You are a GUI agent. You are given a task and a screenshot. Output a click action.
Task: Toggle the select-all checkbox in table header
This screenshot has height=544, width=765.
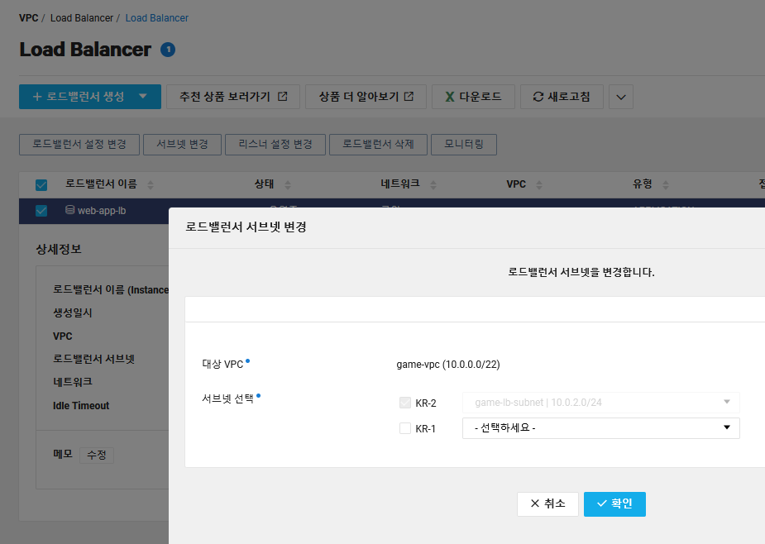tap(41, 185)
